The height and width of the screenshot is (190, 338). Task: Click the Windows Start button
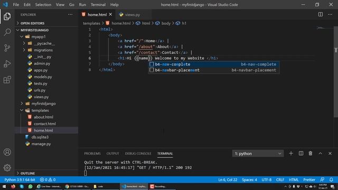click(x=4, y=186)
